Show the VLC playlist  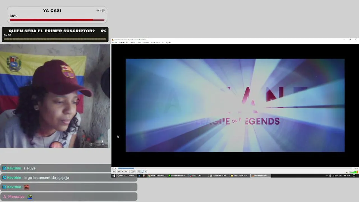pyautogui.click(x=139, y=171)
